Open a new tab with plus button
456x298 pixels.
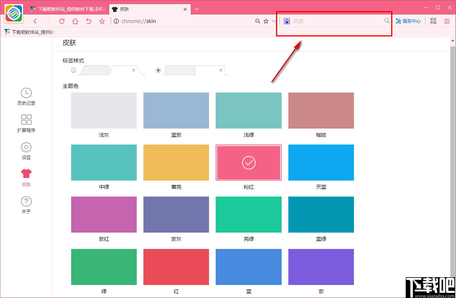click(x=197, y=9)
